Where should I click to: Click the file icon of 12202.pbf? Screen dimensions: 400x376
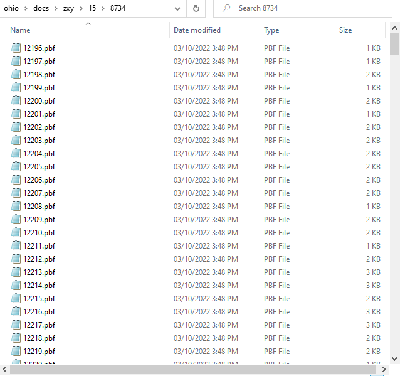(x=16, y=127)
